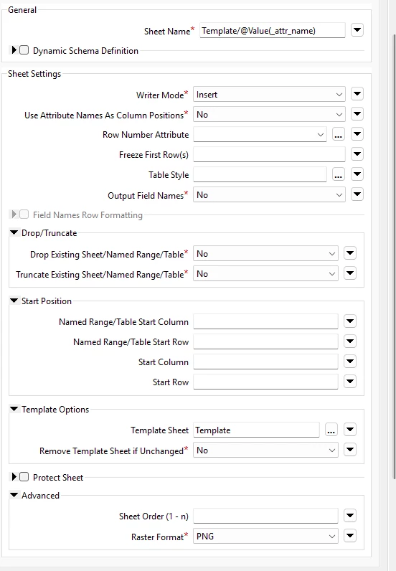The height and width of the screenshot is (571, 396).
Task: Open the Row Number Attribute options arrow button
Action: (x=357, y=134)
